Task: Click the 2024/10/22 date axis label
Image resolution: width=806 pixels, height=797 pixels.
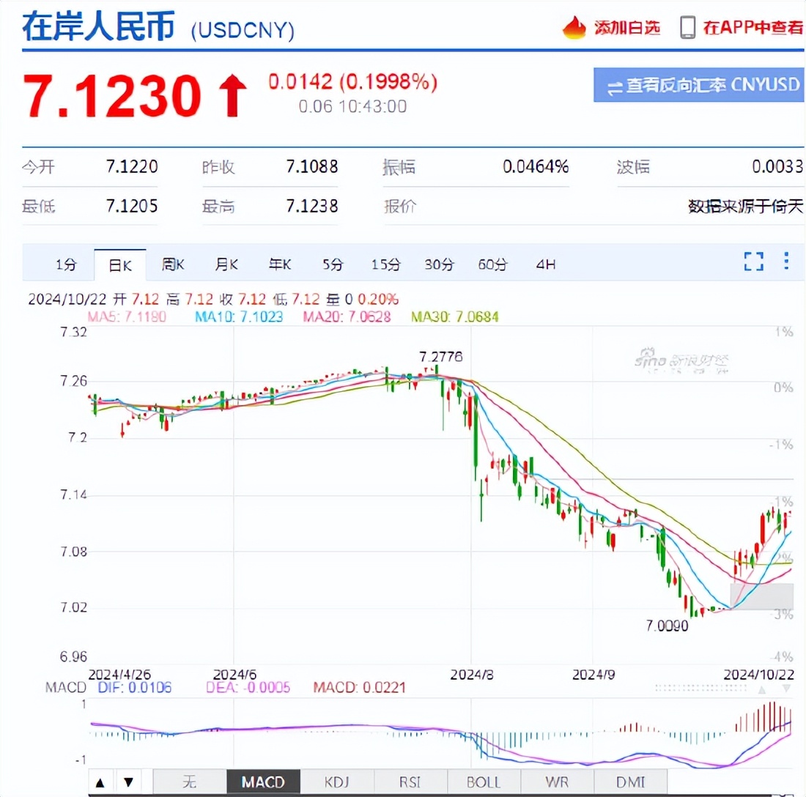Action: 759,675
